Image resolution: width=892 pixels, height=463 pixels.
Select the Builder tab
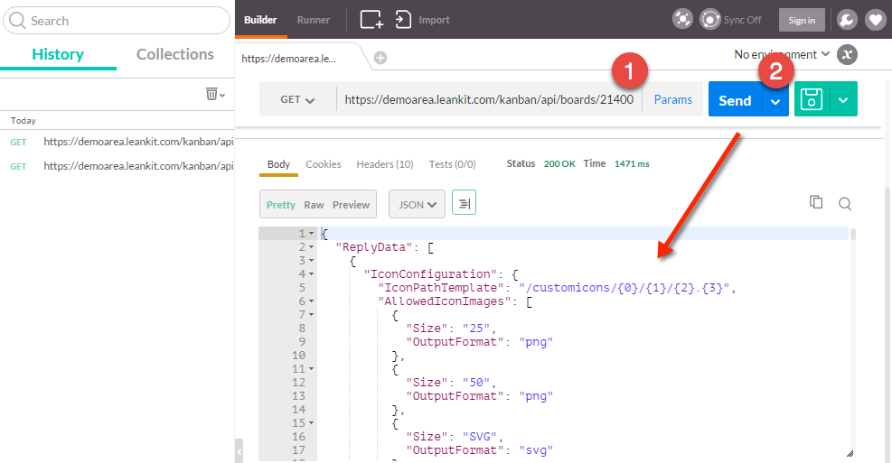tap(260, 20)
